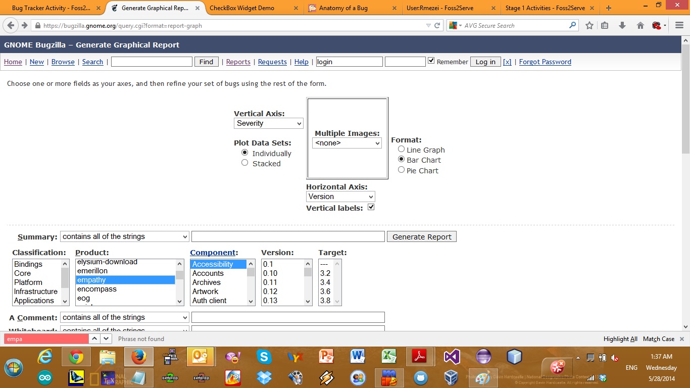The width and height of the screenshot is (690, 388).
Task: Open Microsoft Word from the taskbar
Action: point(358,357)
